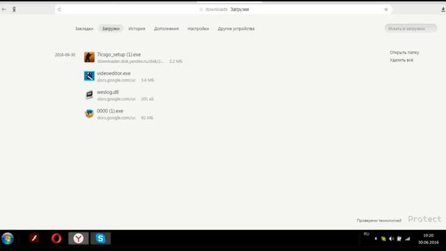Open the Настройки tab

[198, 29]
